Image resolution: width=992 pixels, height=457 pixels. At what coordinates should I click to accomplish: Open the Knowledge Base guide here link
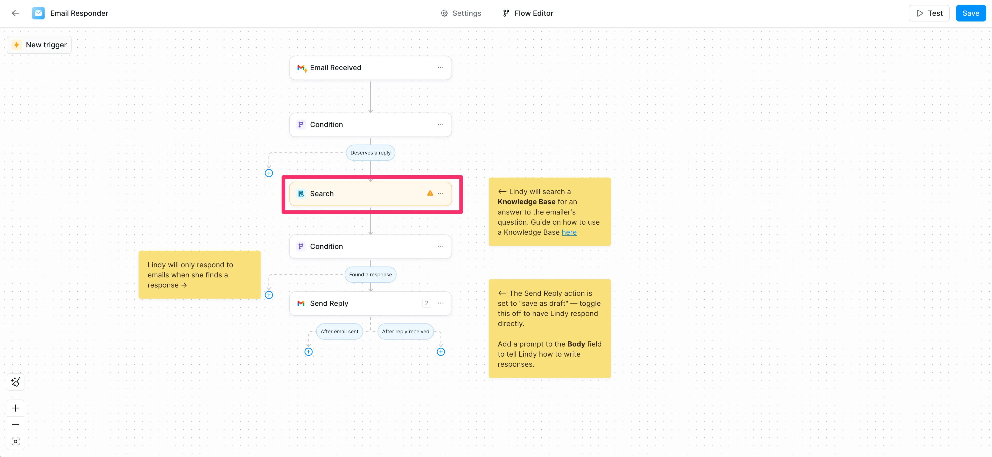coord(569,232)
